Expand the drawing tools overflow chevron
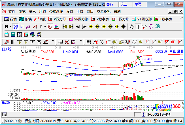This screenshot has height=125, width=185. point(53,41)
